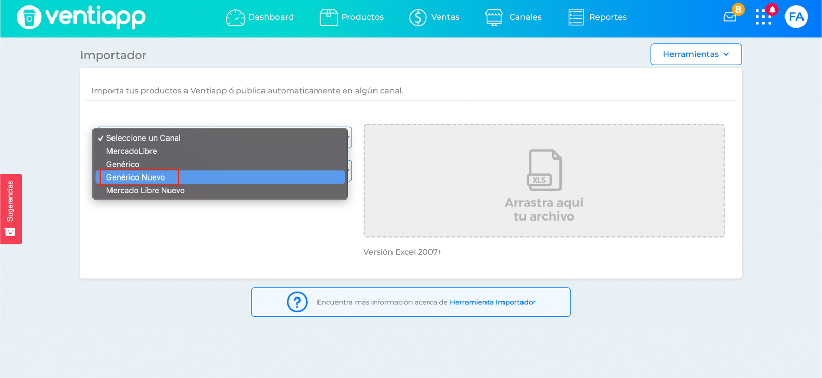Click the Dashboard gauge icon
Image resolution: width=822 pixels, height=378 pixels.
tap(235, 17)
